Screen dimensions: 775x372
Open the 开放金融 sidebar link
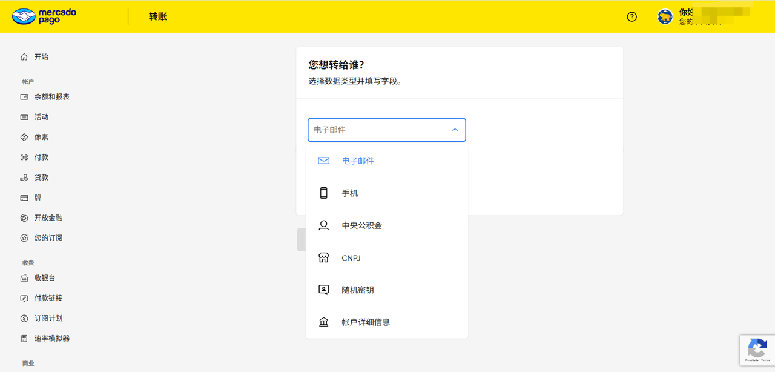click(x=48, y=218)
